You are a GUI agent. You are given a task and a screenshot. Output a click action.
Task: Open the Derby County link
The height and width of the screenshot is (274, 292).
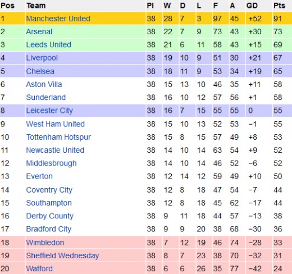point(50,216)
